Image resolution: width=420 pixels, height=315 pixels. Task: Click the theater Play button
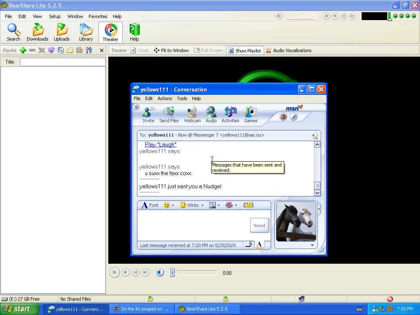tap(114, 273)
